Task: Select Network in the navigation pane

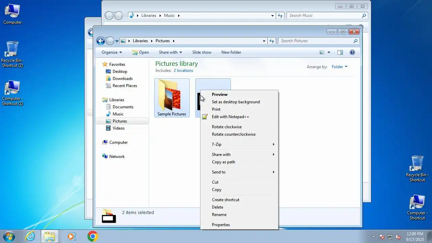Action: coord(117,157)
